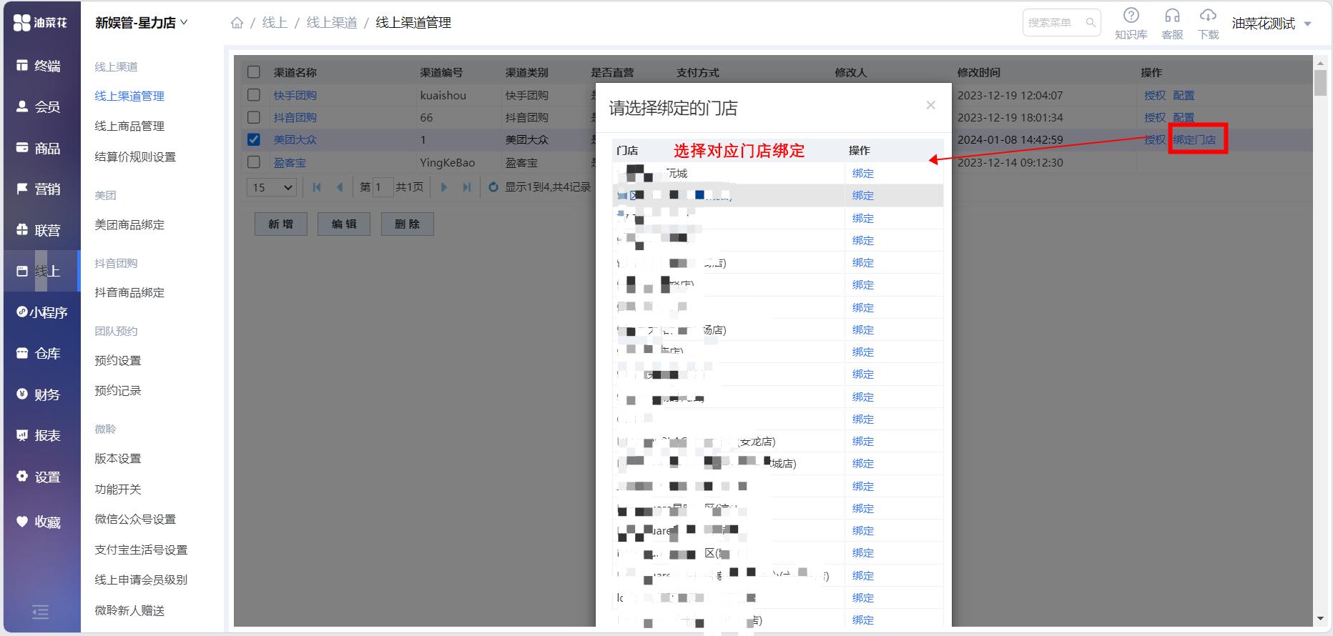The image size is (1333, 636).
Task: Open 线上商品管理 in the side menu
Action: click(129, 126)
